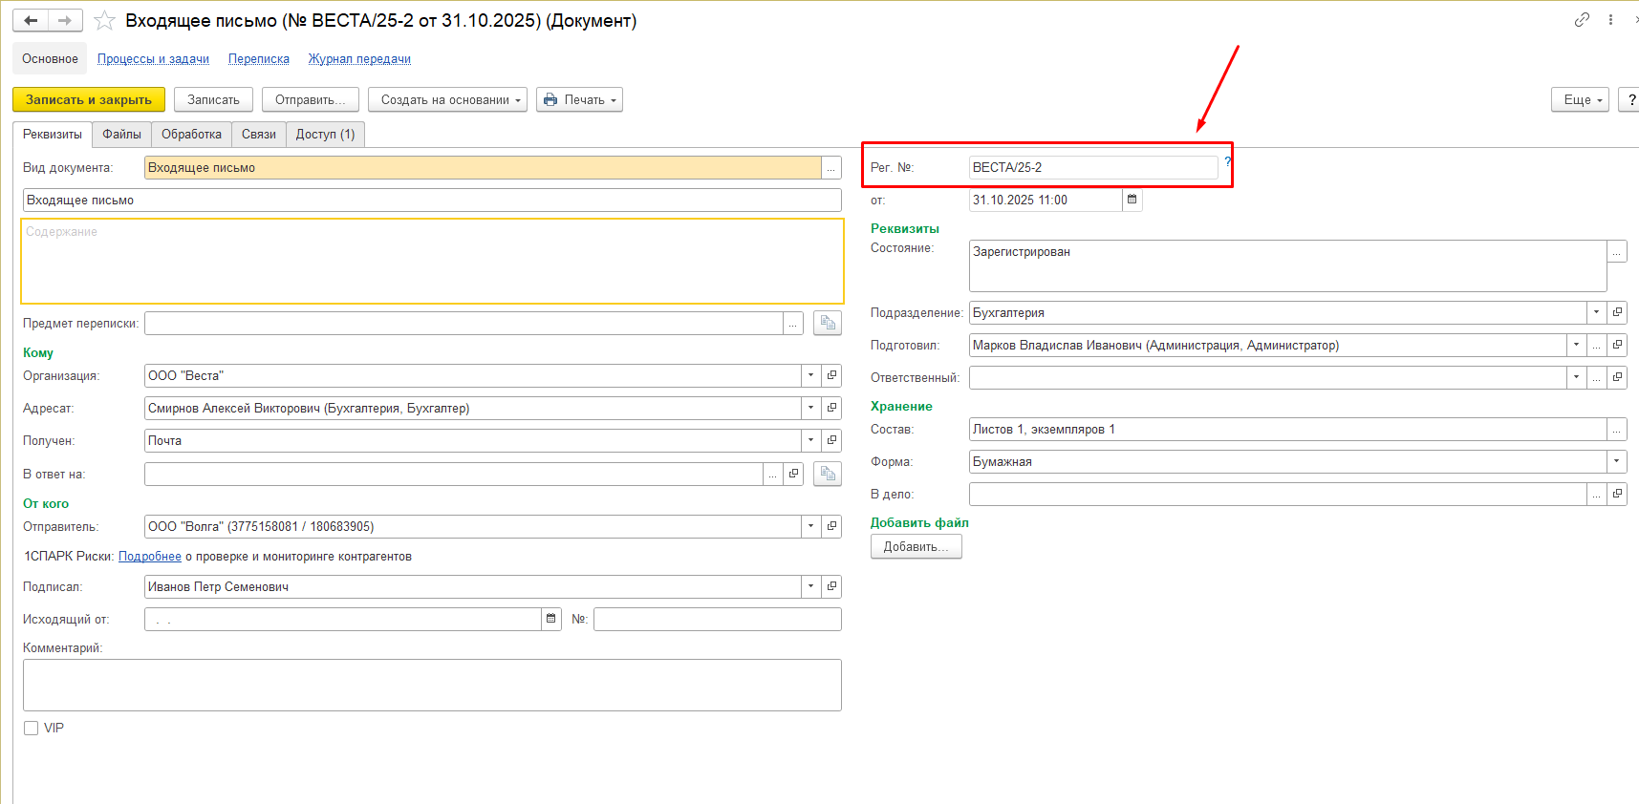The height and width of the screenshot is (804, 1639).
Task: Toggle the VIP checkbox
Action: click(31, 728)
